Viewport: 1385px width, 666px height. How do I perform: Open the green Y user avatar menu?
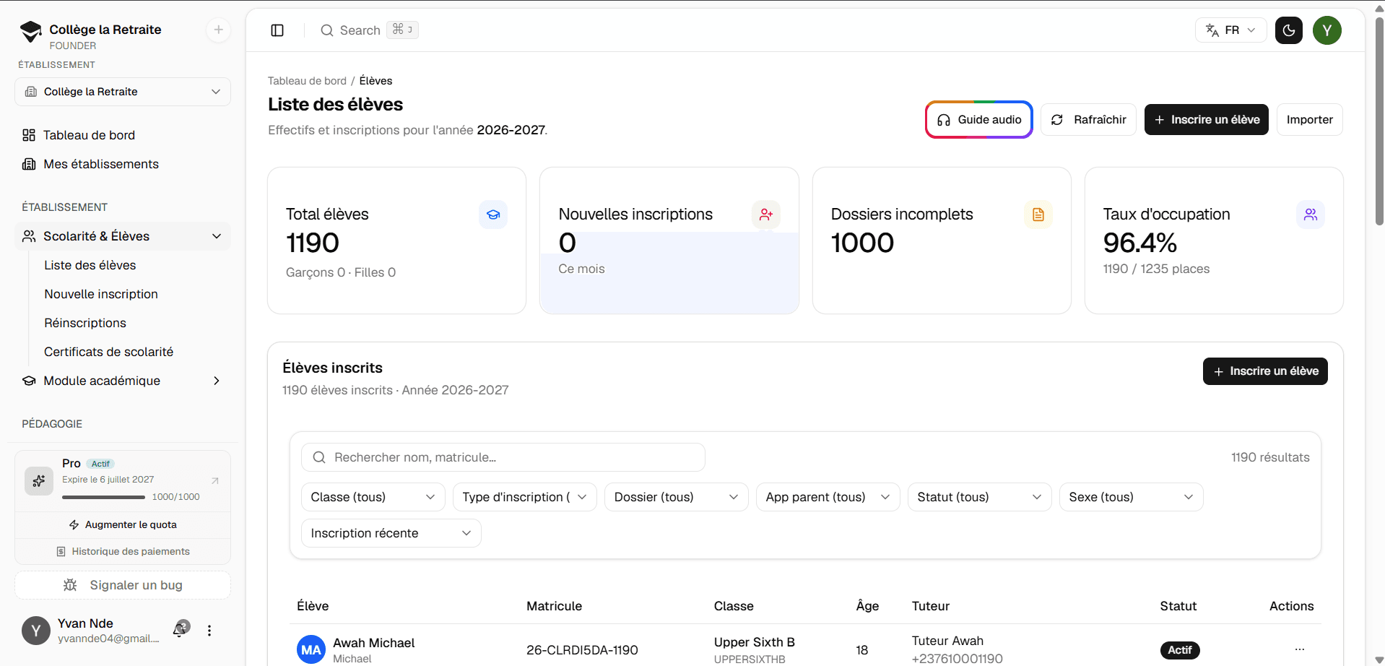pyautogui.click(x=1327, y=30)
